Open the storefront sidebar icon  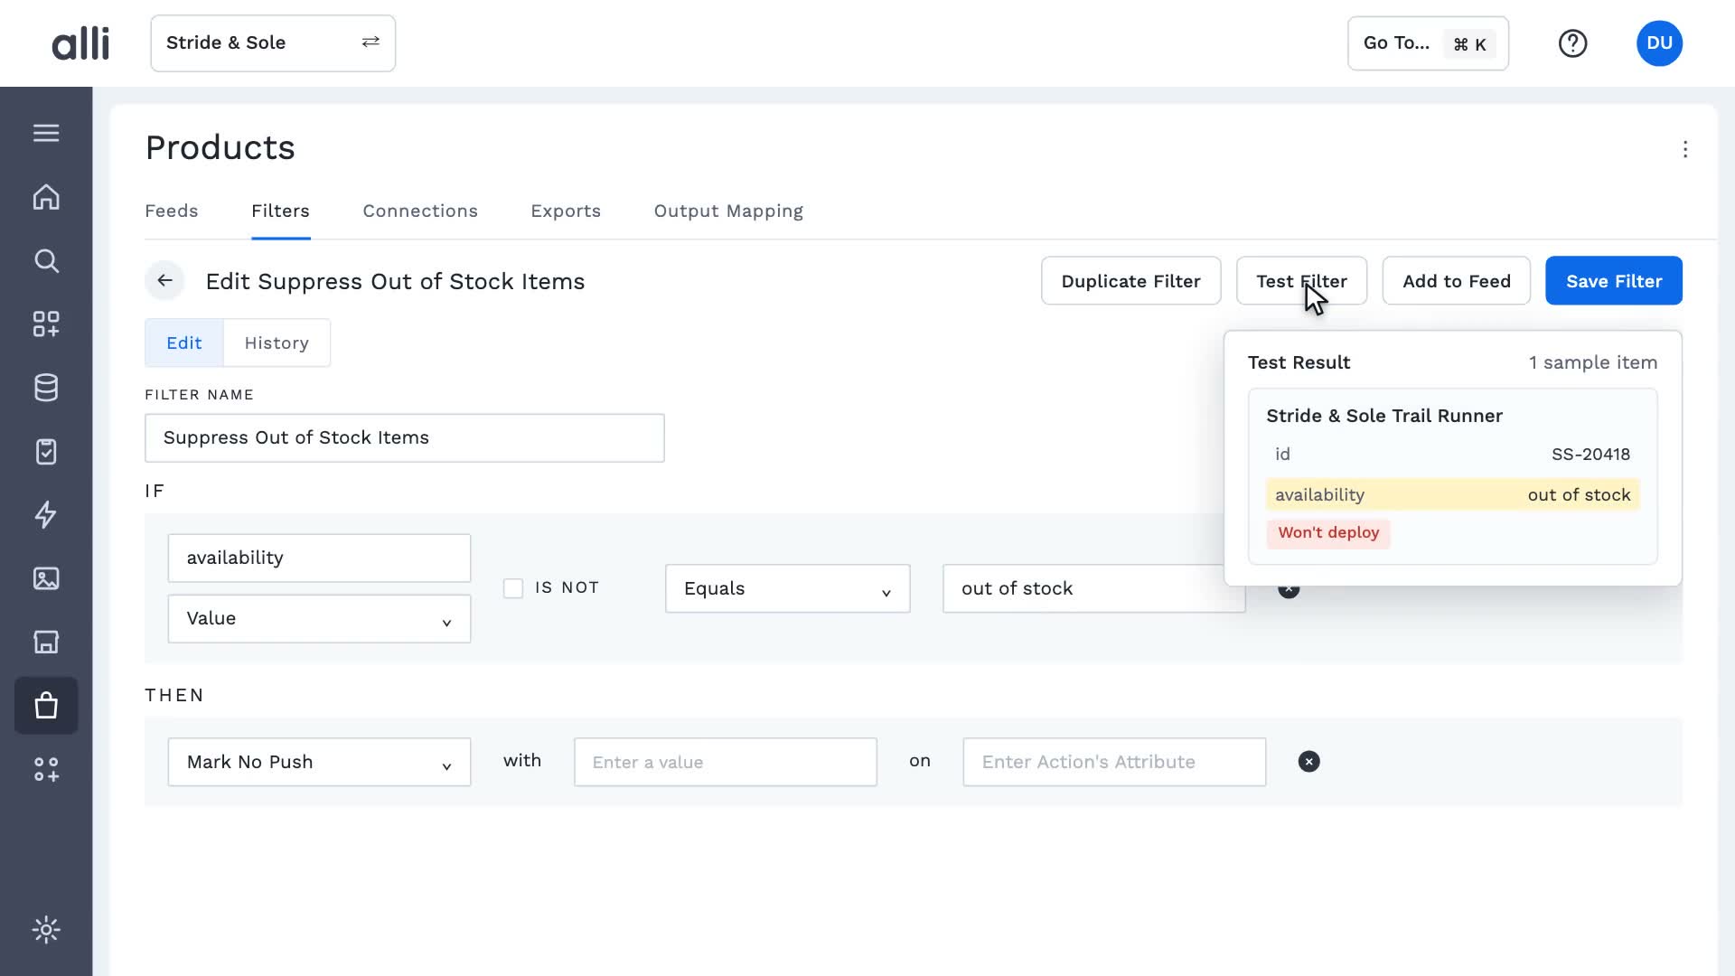(x=46, y=642)
